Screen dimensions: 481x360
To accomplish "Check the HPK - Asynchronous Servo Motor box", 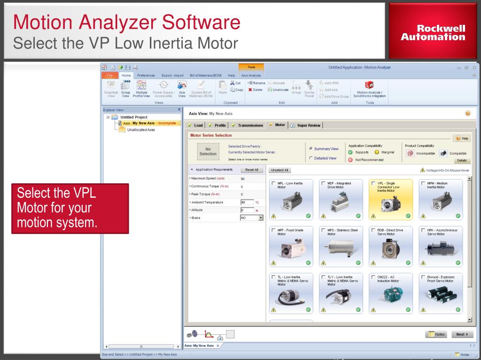I will 423,230.
